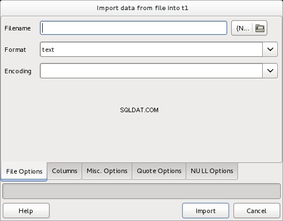This screenshot has width=283, height=221.
Task: Open the Columns tab
Action: pyautogui.click(x=65, y=171)
